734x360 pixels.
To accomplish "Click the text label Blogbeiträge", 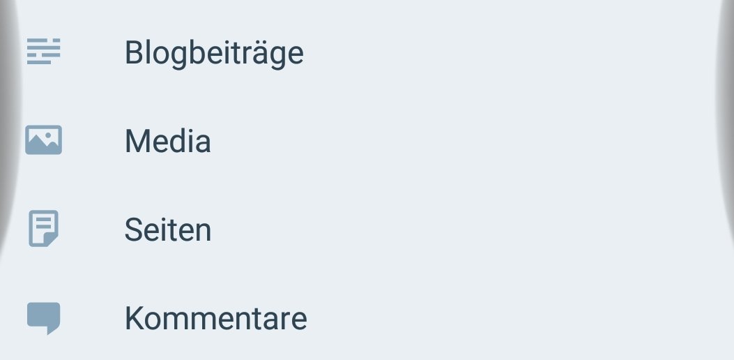I will (x=213, y=53).
